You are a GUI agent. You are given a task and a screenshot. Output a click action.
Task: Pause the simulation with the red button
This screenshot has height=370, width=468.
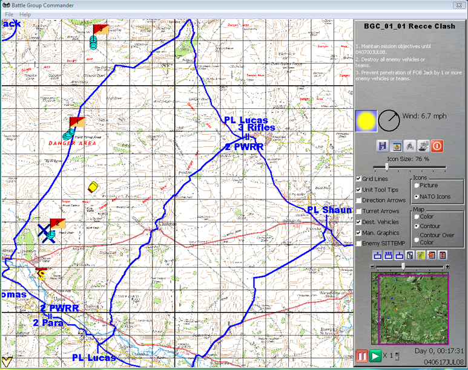361,355
